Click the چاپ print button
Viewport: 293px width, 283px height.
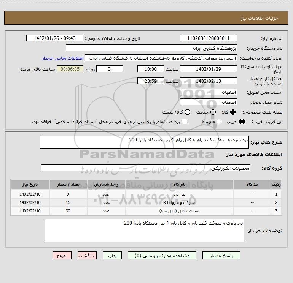coord(112,256)
